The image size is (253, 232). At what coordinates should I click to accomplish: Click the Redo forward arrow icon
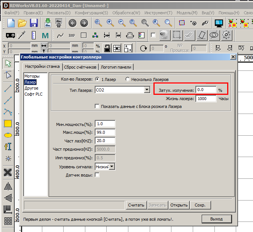click(x=84, y=23)
